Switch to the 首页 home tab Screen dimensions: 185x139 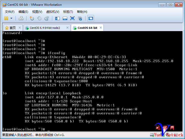[x=12, y=28]
